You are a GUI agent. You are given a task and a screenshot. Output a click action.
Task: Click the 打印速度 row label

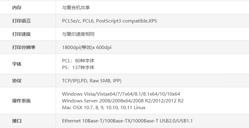pyautogui.click(x=21, y=34)
